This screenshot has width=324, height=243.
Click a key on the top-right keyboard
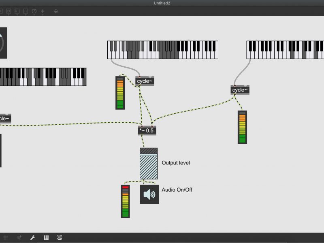pyautogui.click(x=283, y=55)
